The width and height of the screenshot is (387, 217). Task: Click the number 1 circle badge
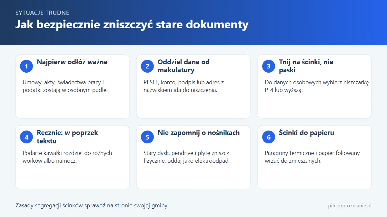tap(26, 67)
